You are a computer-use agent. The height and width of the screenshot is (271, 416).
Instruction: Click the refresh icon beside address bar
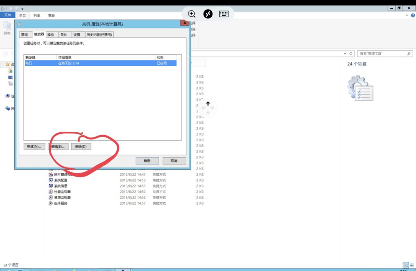[351, 54]
